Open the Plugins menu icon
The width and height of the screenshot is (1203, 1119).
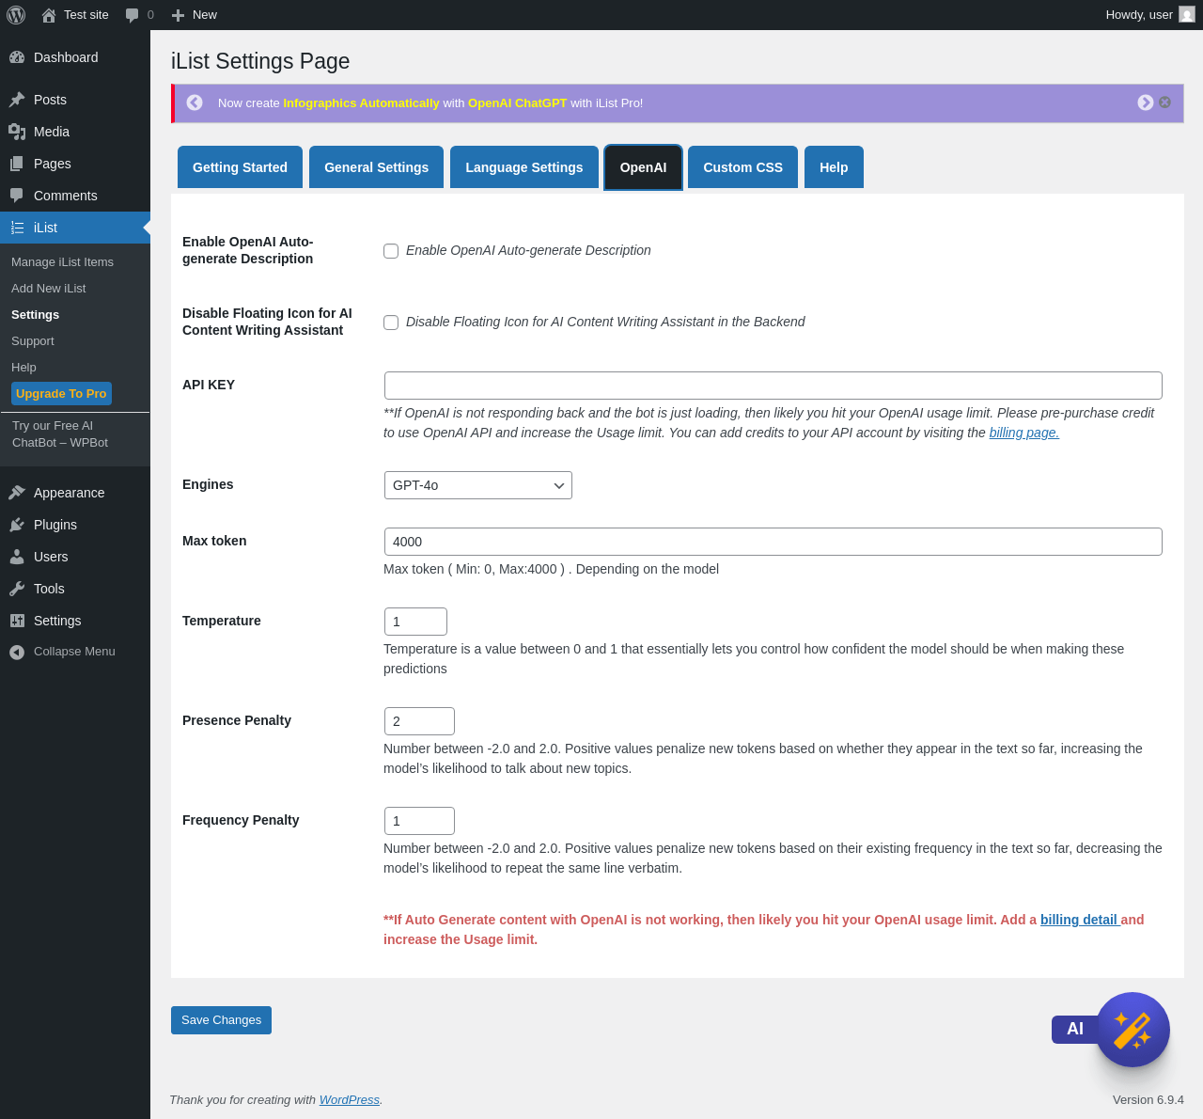(x=17, y=525)
